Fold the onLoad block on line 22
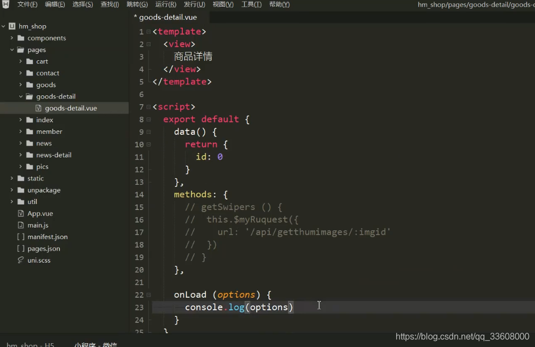This screenshot has height=347, width=535. click(149, 295)
